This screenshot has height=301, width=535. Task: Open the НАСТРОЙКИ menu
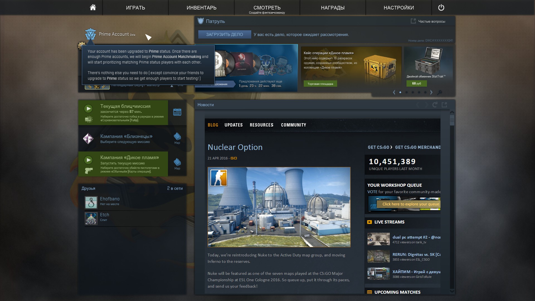tap(399, 8)
